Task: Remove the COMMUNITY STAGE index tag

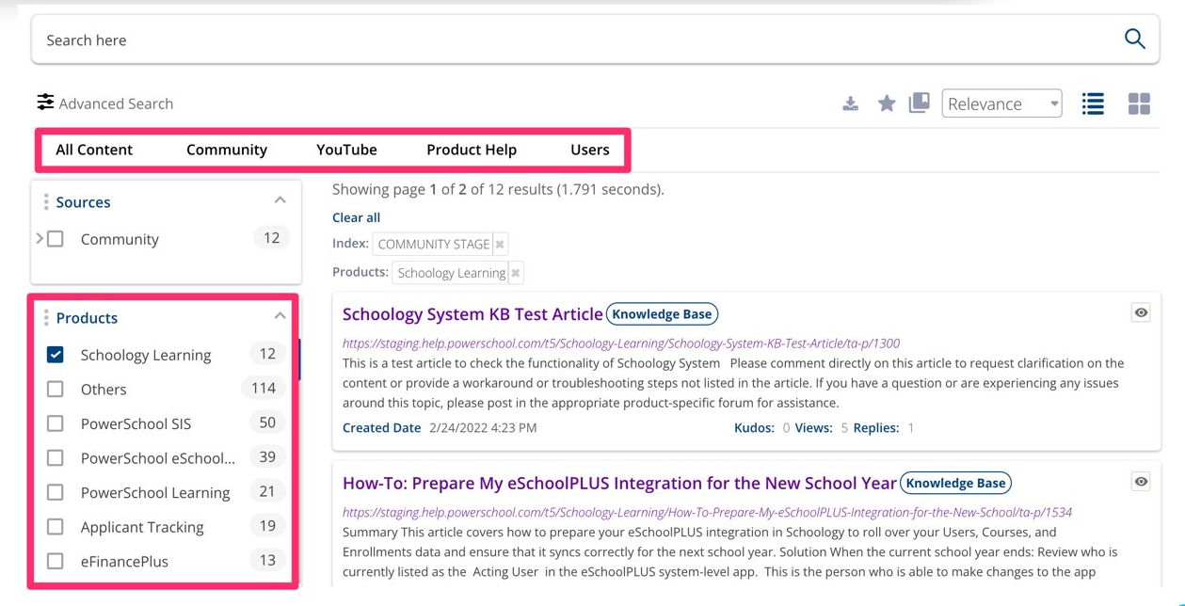Action: coord(500,244)
